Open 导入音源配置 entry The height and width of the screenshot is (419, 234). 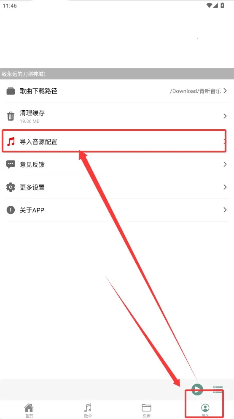point(114,141)
